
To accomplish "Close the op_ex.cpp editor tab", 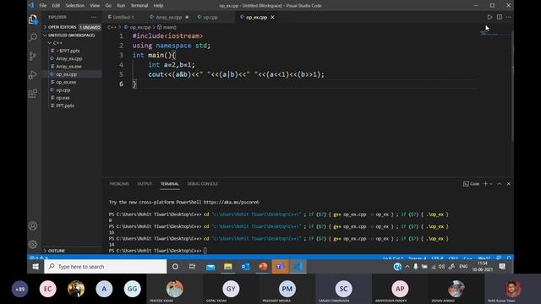I will point(272,17).
